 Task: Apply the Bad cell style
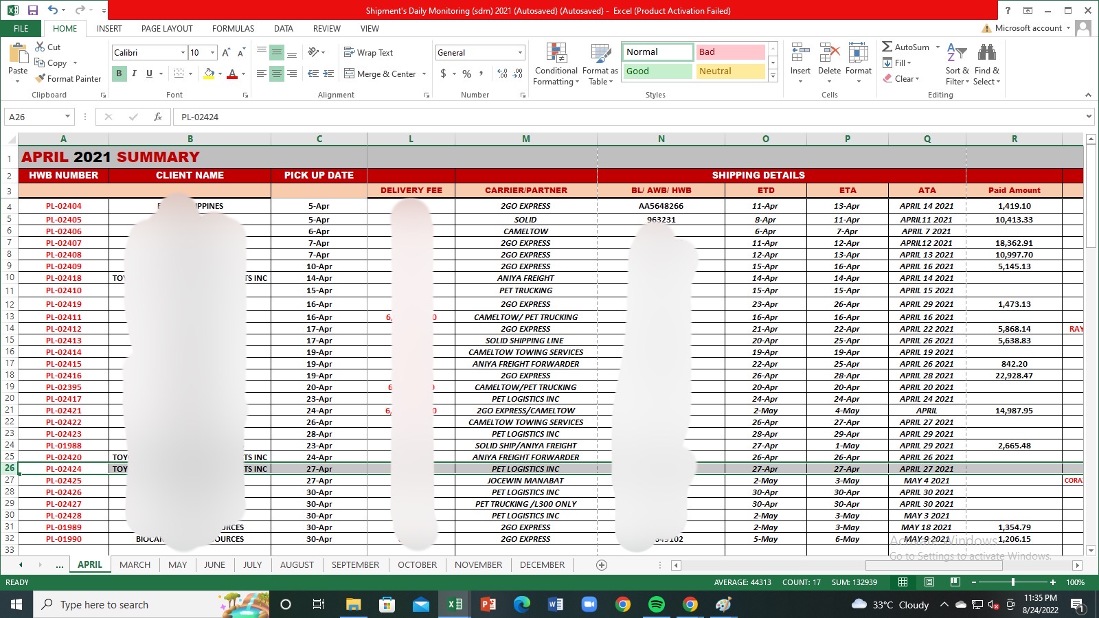730,52
